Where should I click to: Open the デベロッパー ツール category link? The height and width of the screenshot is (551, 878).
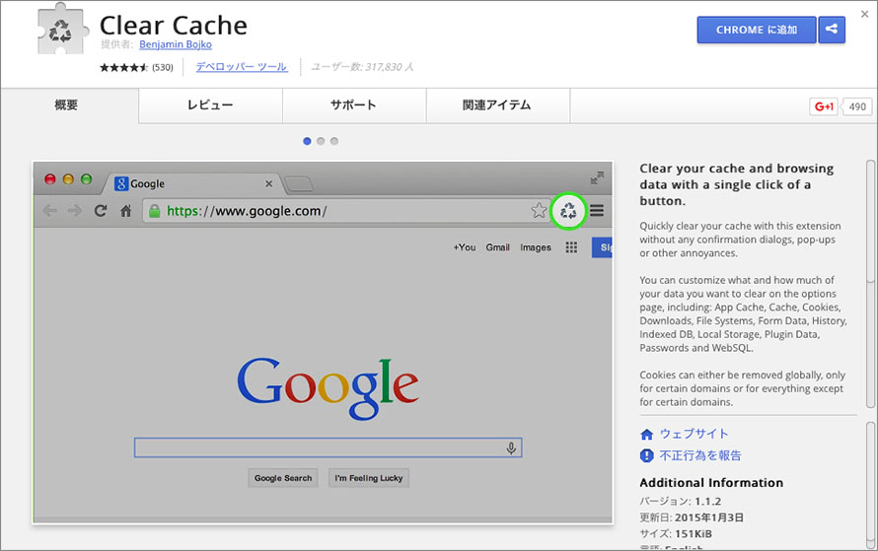(x=242, y=67)
